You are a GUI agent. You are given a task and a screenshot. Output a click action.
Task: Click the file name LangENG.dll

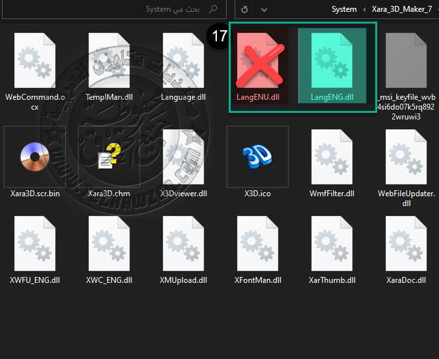coord(332,97)
